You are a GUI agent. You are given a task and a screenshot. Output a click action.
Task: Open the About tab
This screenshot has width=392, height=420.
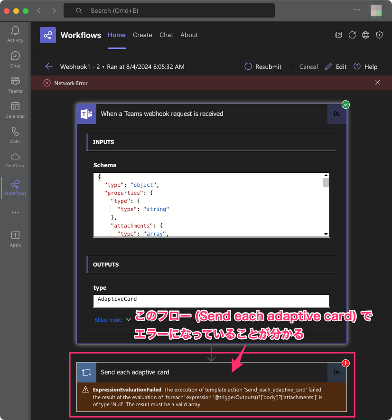tap(189, 35)
